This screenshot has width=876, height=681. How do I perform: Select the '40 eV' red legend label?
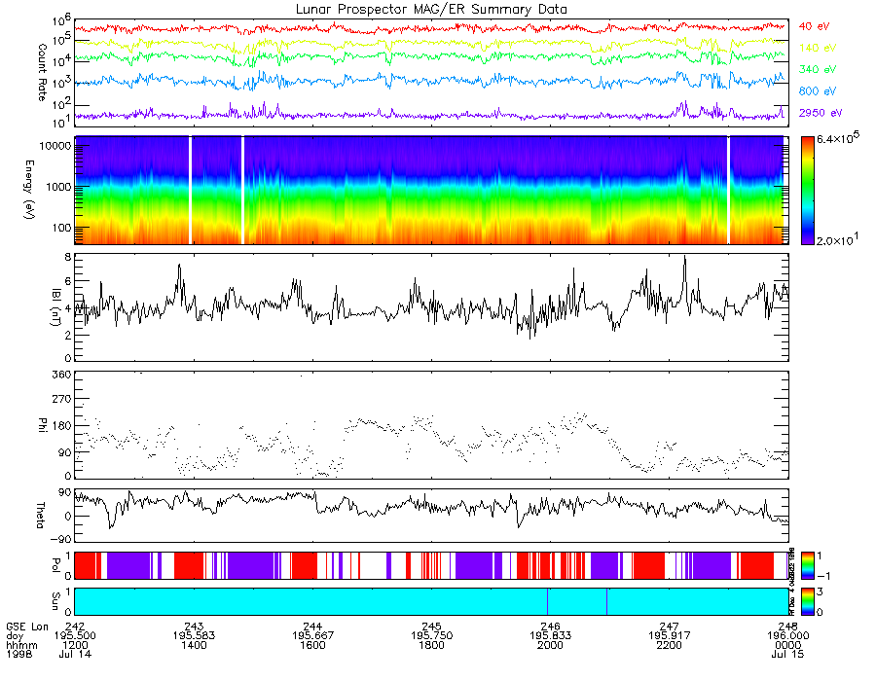[x=814, y=26]
